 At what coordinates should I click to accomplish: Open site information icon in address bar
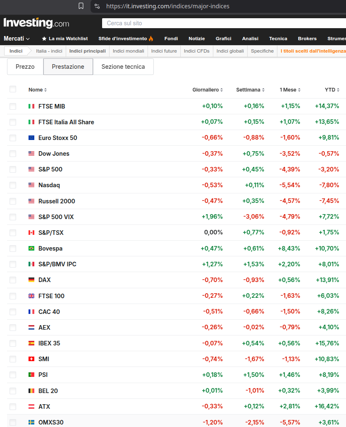(x=97, y=6)
